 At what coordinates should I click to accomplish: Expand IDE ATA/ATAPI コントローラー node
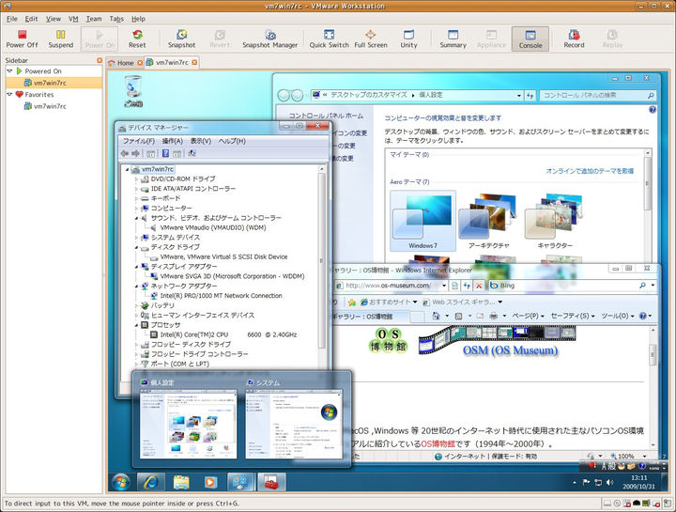coord(136,189)
